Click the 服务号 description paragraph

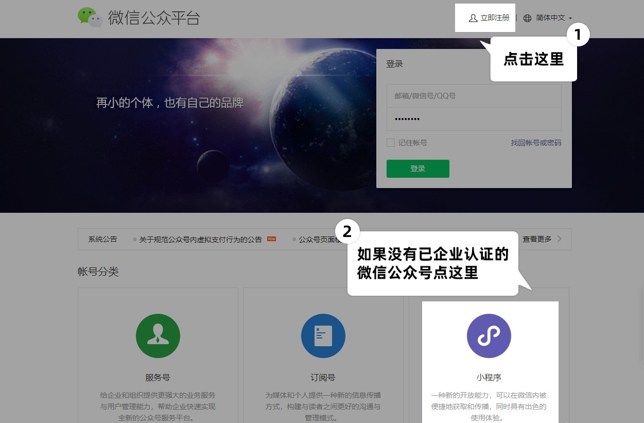[x=158, y=407]
